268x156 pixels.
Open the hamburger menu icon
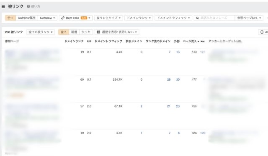point(3,7)
